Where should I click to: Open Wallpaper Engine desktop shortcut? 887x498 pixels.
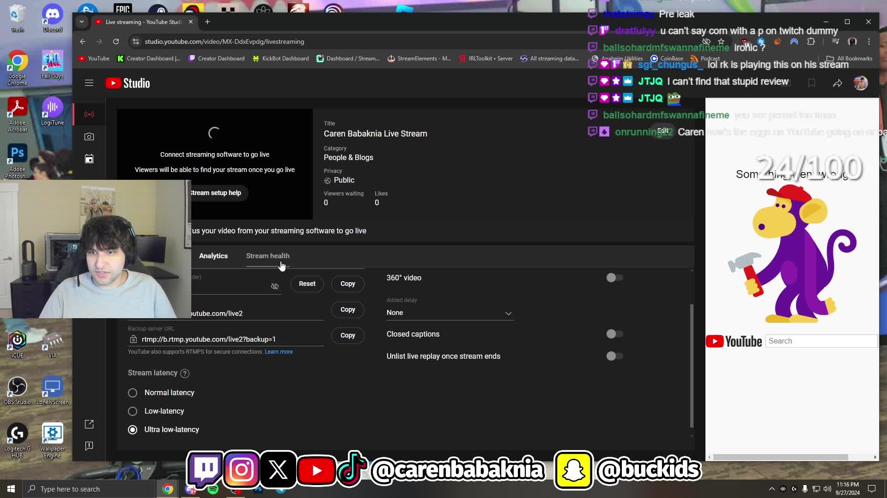tap(52, 441)
